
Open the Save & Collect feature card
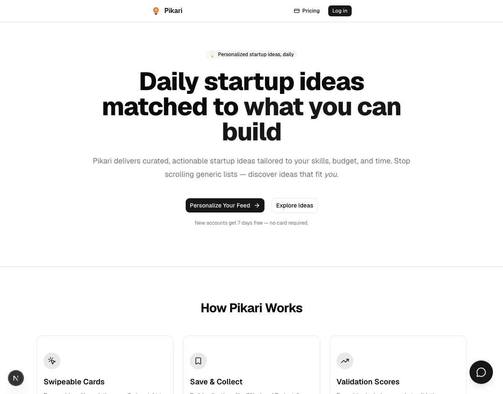251,365
